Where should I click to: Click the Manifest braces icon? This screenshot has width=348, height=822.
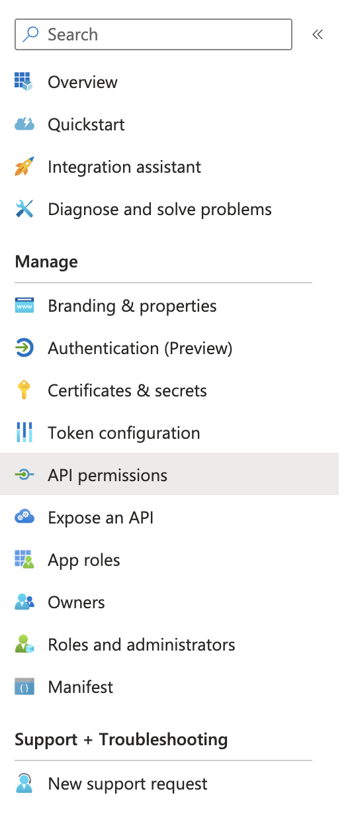(24, 687)
